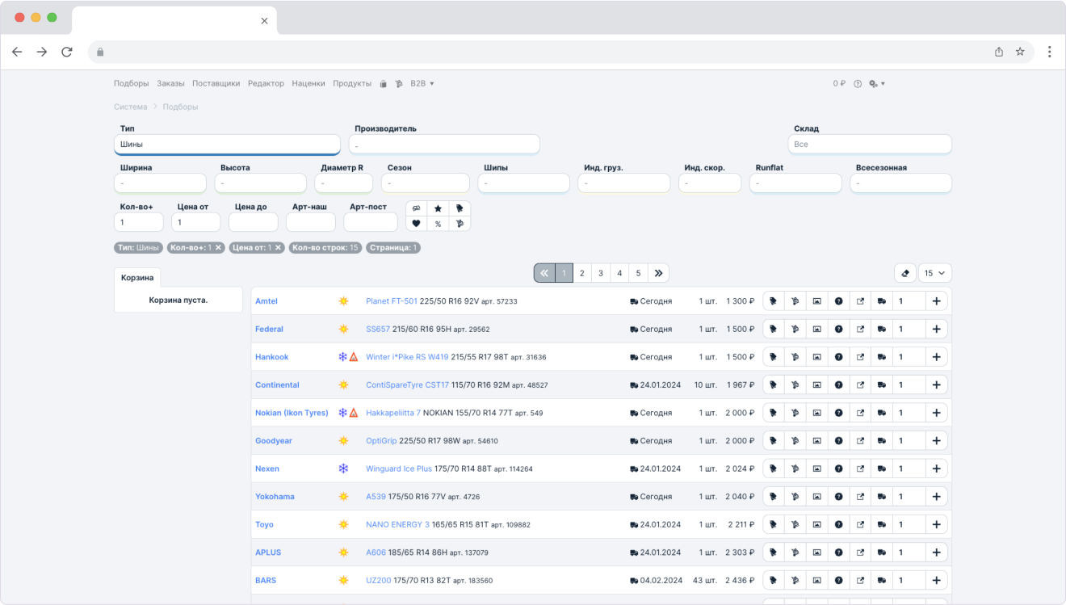Click the question mark icon in APLUS row

[838, 552]
